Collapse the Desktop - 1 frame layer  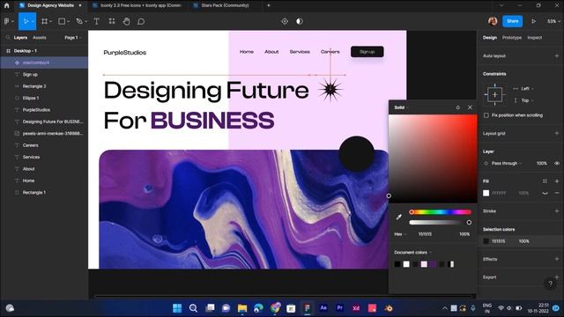tap(8, 51)
